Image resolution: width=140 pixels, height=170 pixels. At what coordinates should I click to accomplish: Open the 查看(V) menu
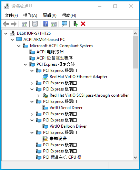pyautogui.click(x=50, y=15)
